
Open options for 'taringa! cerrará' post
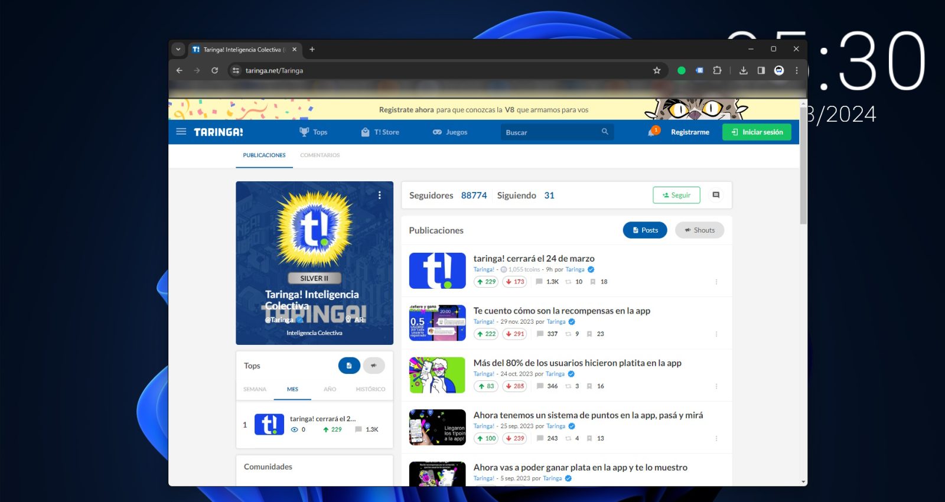click(x=716, y=282)
